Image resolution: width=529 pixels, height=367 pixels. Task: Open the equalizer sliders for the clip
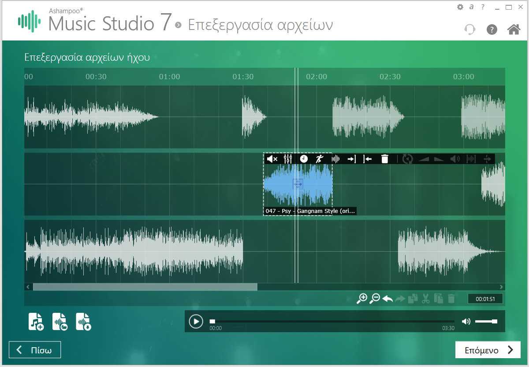288,159
